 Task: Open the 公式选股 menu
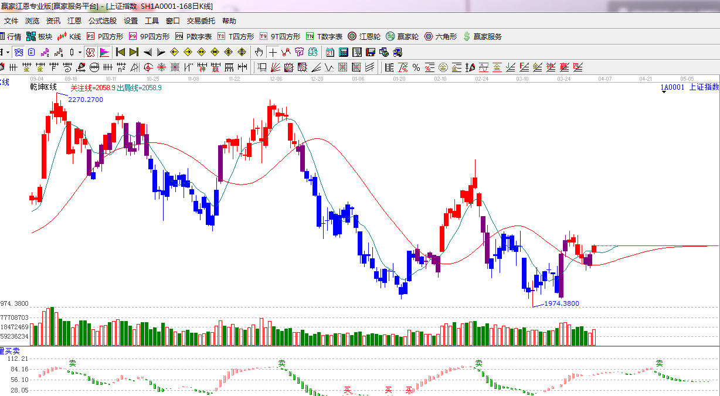[x=103, y=21]
